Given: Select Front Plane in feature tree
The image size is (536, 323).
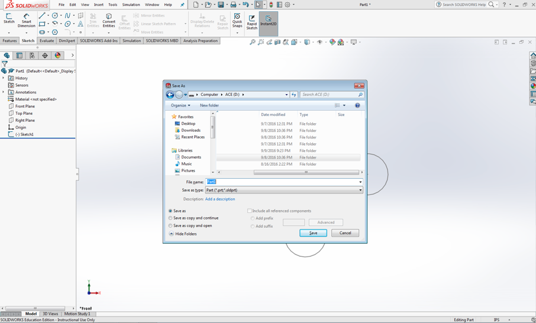Looking at the screenshot, I should (21, 106).
